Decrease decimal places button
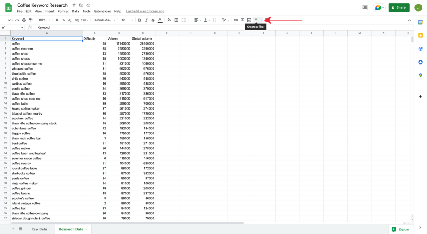427x234 pixels. point(70,20)
